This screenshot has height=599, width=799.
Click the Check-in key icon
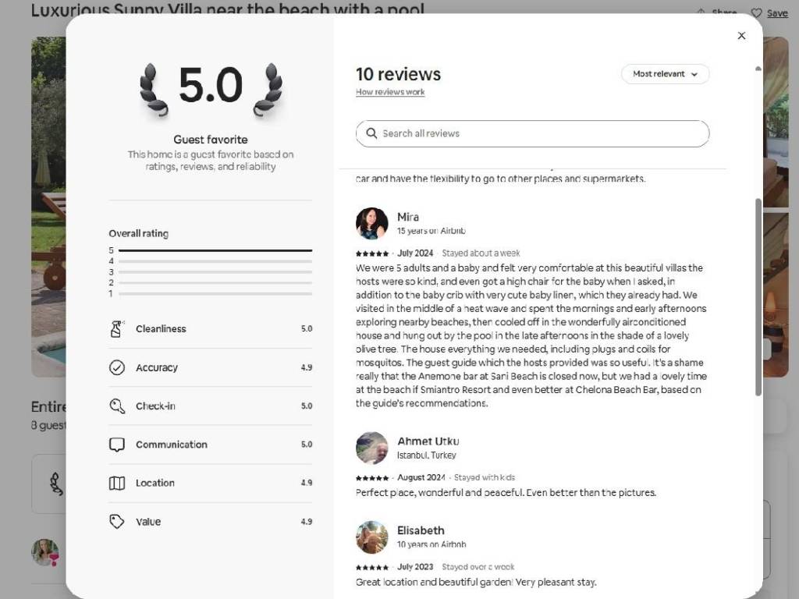tap(117, 406)
